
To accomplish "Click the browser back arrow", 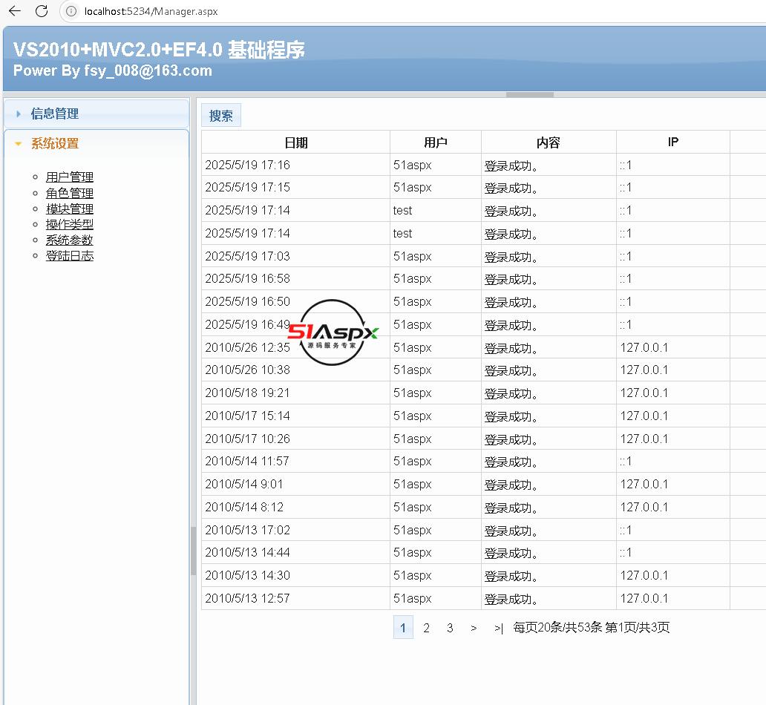I will (15, 11).
